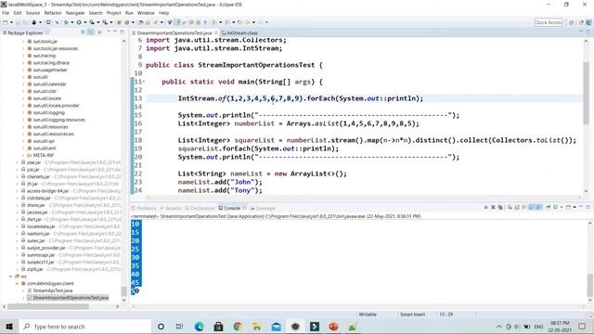Maximize the Console panel
This screenshot has height=334, width=594.
[x=588, y=207]
